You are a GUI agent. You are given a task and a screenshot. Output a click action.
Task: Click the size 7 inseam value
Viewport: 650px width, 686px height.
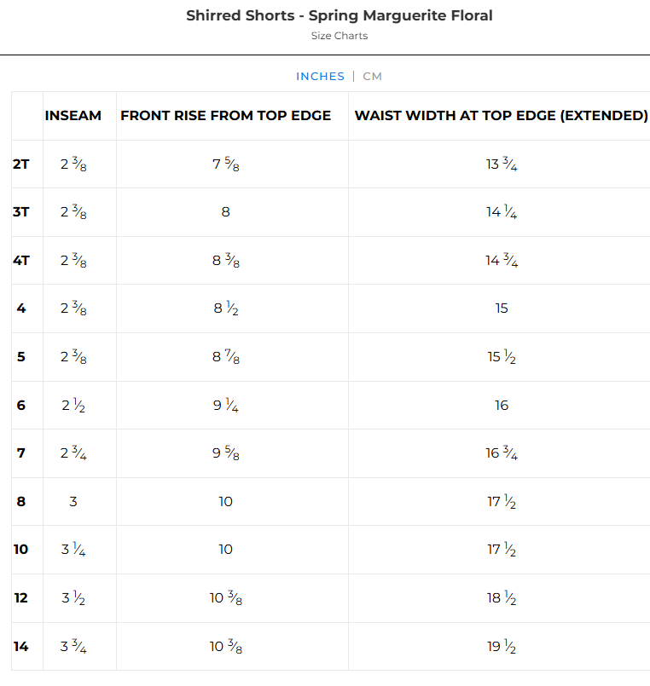coord(73,453)
